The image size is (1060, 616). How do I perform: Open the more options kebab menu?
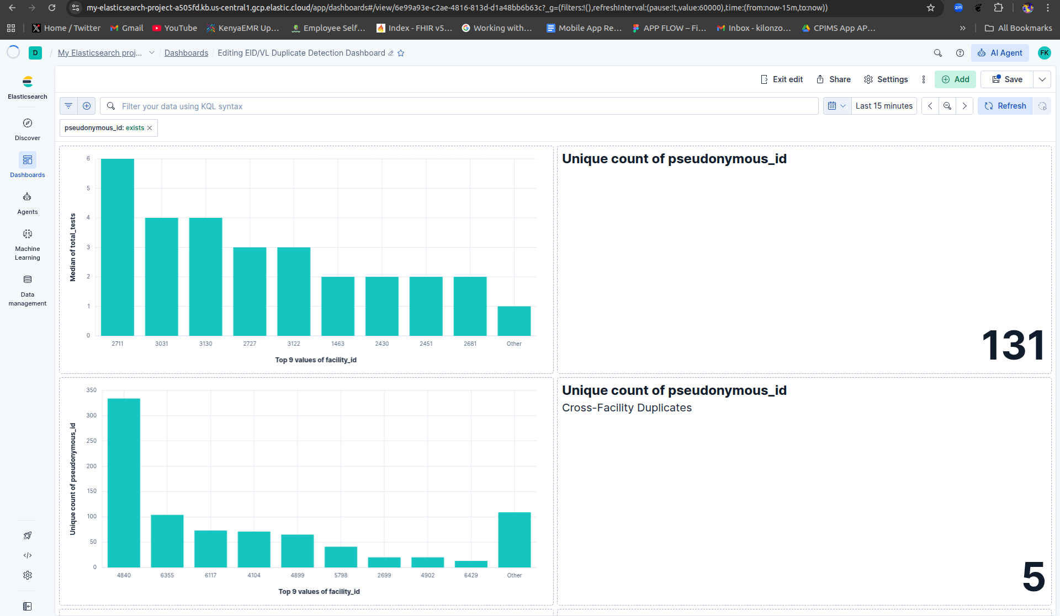[x=924, y=79]
